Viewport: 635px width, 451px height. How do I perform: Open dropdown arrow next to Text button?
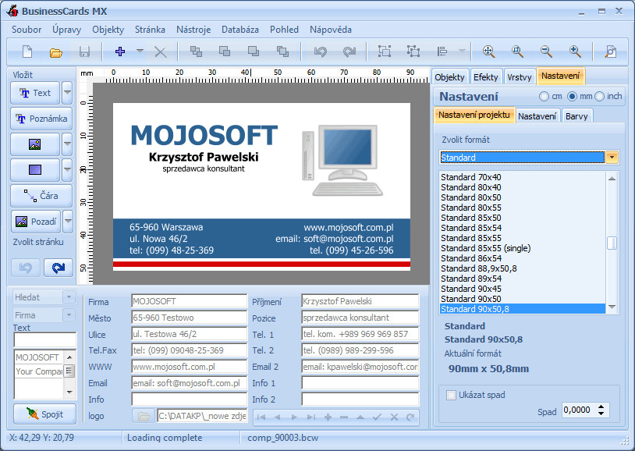pyautogui.click(x=67, y=93)
